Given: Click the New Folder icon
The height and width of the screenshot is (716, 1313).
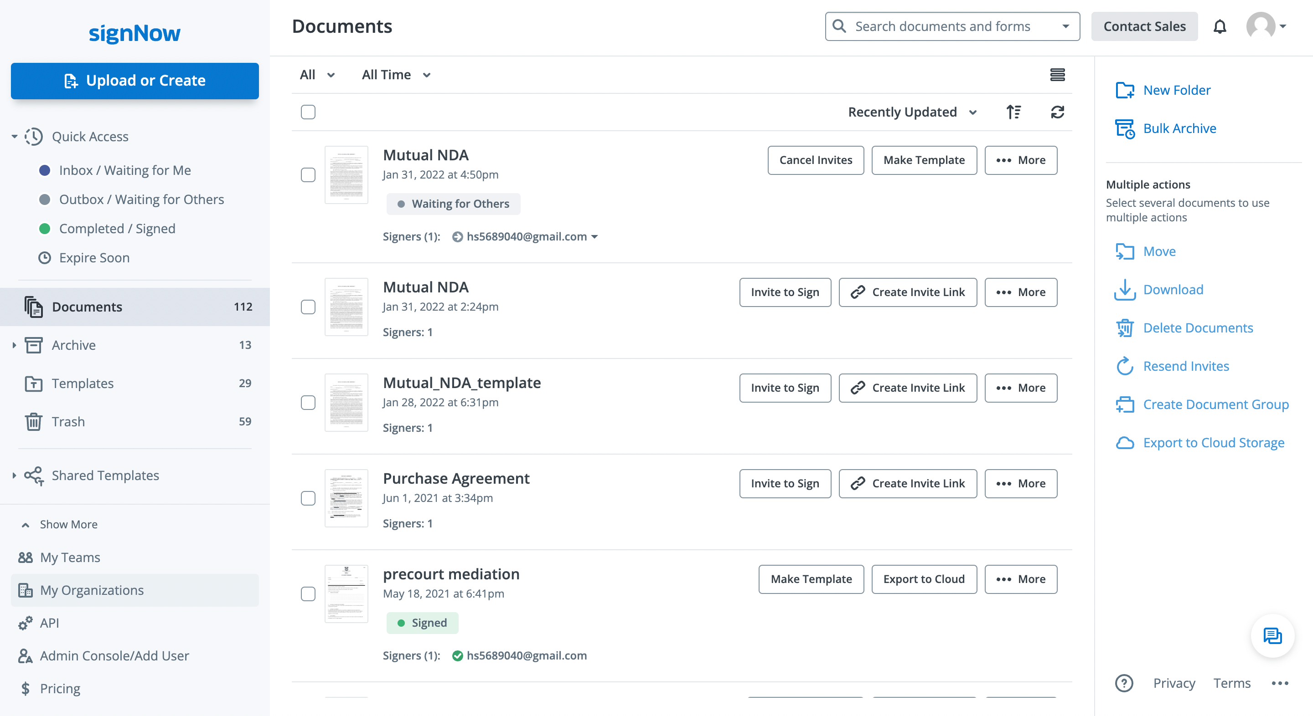Looking at the screenshot, I should (1124, 90).
